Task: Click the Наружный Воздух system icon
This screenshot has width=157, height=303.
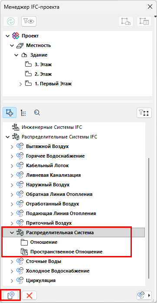Action: pos(20,185)
